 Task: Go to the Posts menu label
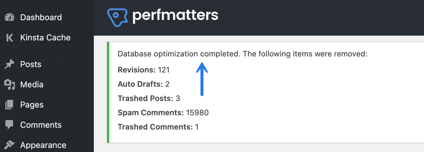pos(31,64)
